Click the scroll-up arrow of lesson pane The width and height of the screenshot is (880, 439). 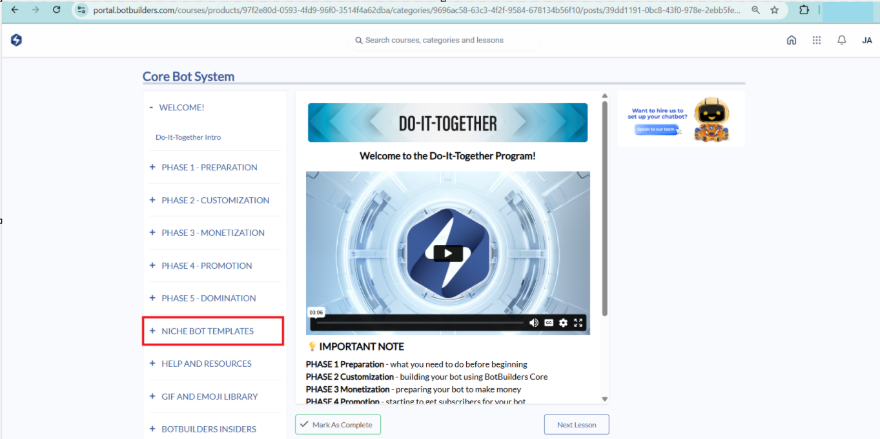tap(605, 96)
